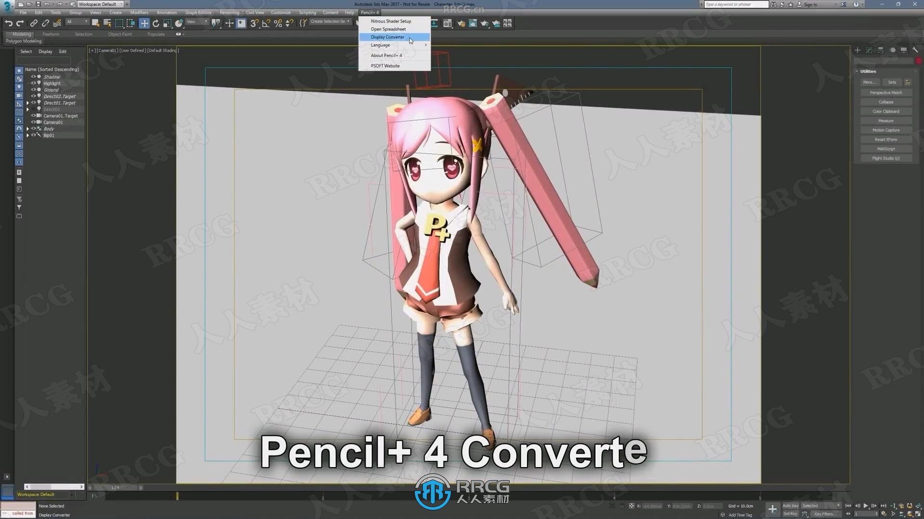Choose the Select Object tool

[95, 23]
